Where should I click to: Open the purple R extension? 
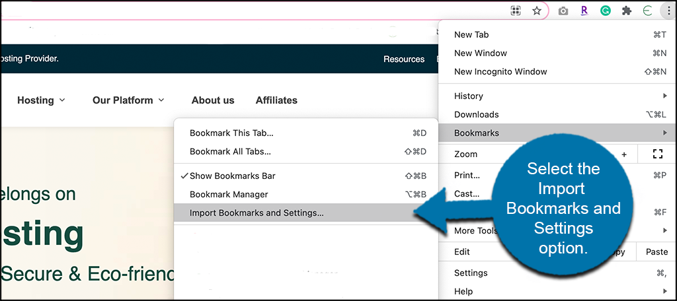[x=584, y=11]
